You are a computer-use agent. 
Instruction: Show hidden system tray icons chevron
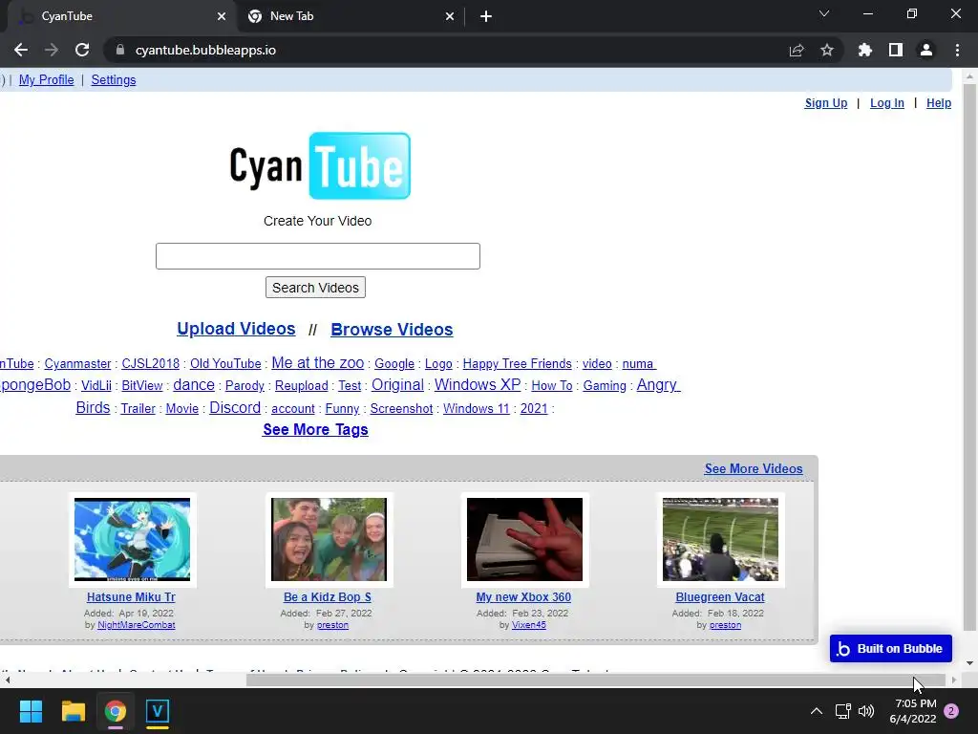[816, 711]
